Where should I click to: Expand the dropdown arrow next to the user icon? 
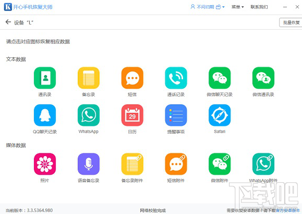[x=223, y=7]
